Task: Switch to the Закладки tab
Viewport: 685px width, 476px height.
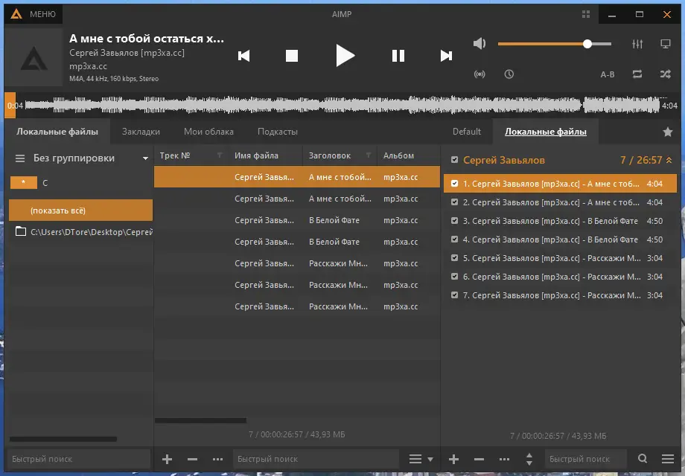Action: click(141, 132)
